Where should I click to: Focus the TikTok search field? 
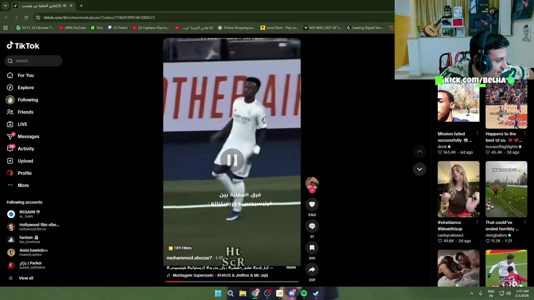click(33, 61)
